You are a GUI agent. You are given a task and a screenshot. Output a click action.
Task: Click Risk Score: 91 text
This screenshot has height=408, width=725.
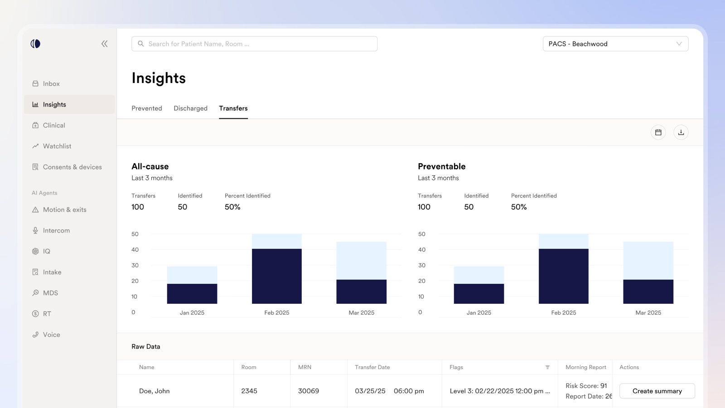586,386
